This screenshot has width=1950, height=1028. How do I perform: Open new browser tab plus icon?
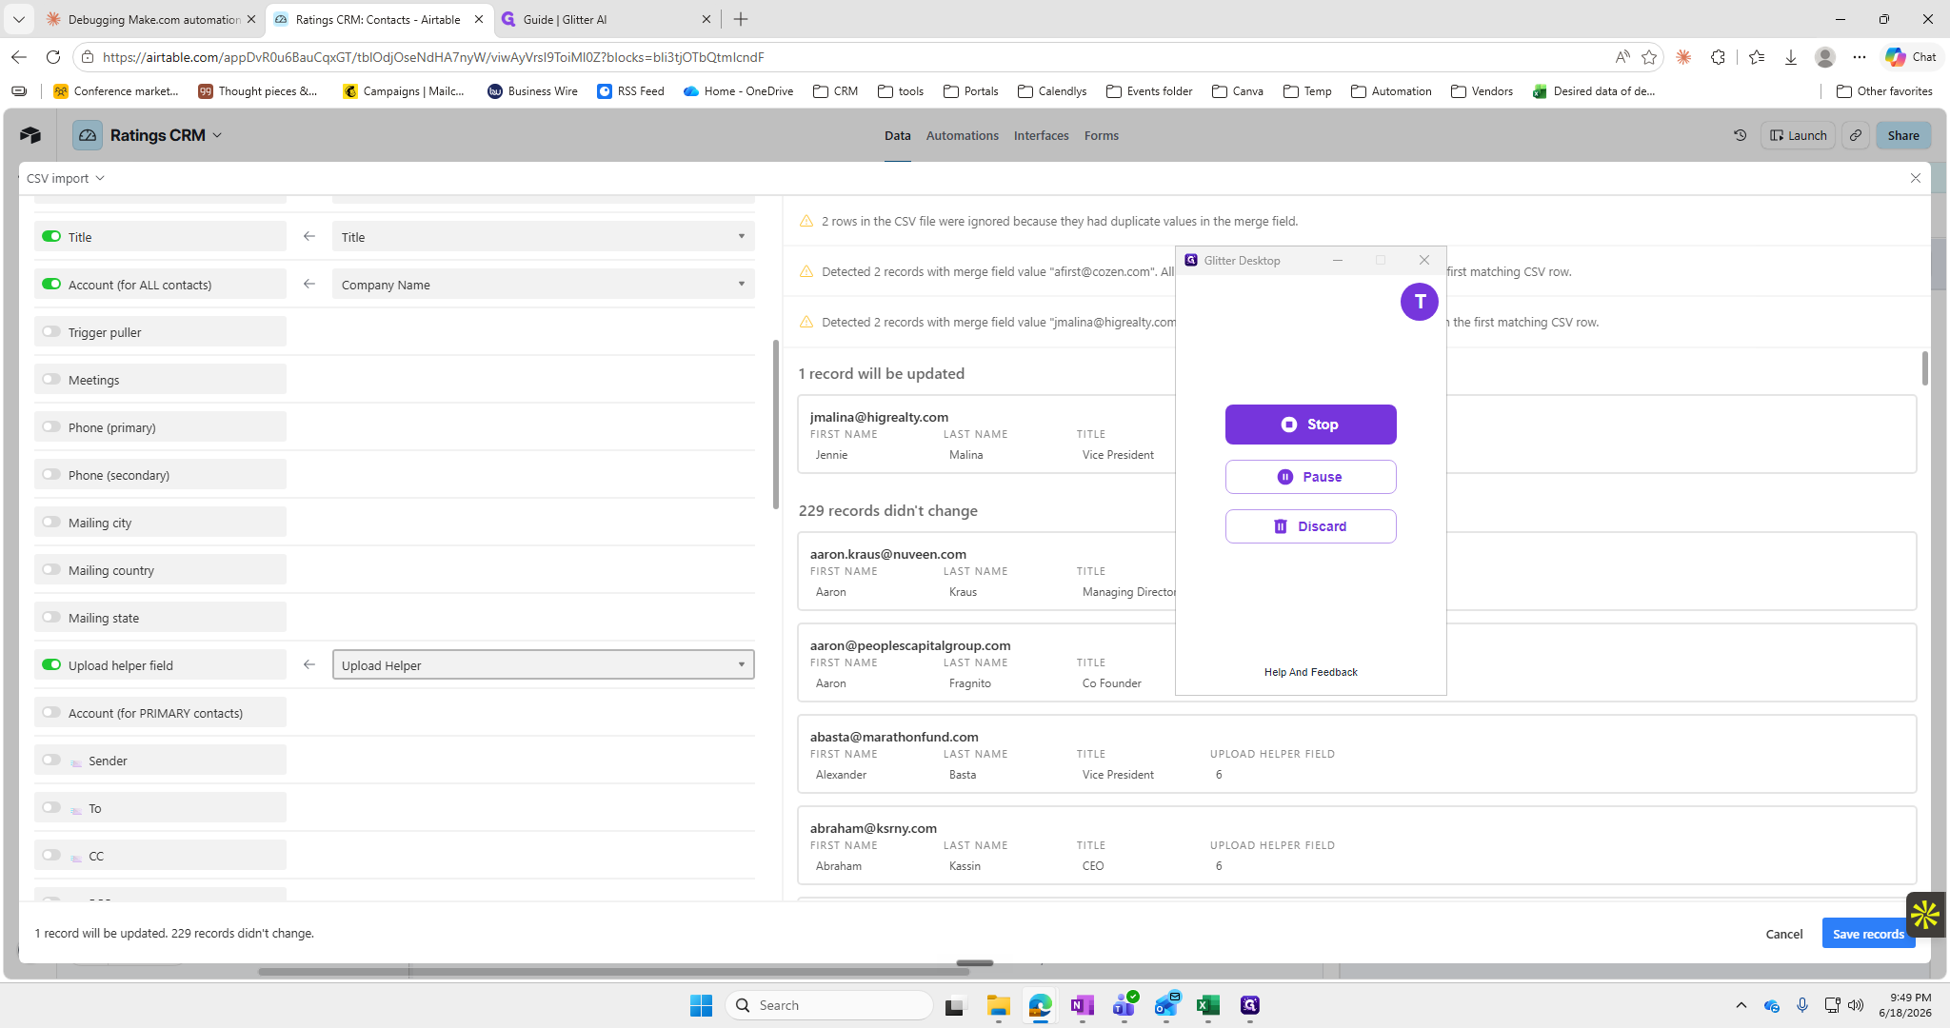click(741, 19)
